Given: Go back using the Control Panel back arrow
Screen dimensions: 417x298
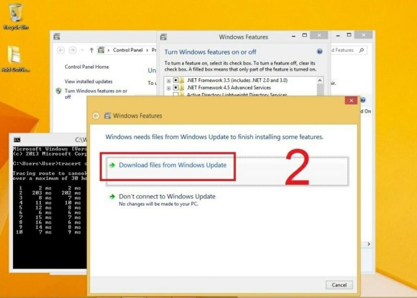Looking at the screenshot, I should click(x=61, y=50).
